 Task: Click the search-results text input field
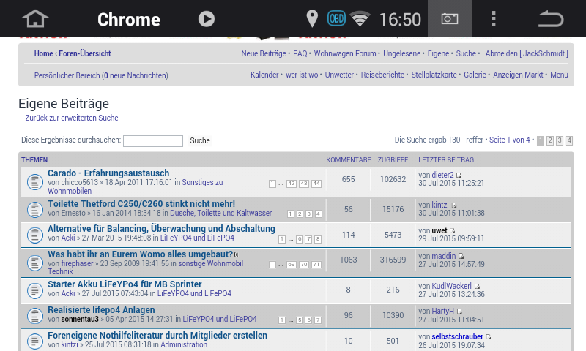(152, 141)
